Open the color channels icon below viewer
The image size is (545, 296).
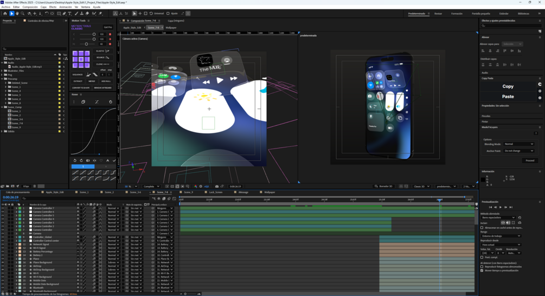click(x=195, y=186)
